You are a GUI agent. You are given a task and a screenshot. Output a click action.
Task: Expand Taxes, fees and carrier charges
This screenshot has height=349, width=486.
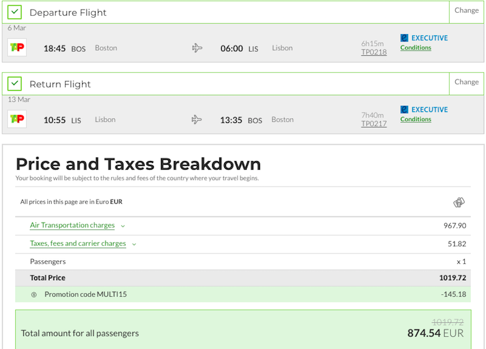(78, 244)
